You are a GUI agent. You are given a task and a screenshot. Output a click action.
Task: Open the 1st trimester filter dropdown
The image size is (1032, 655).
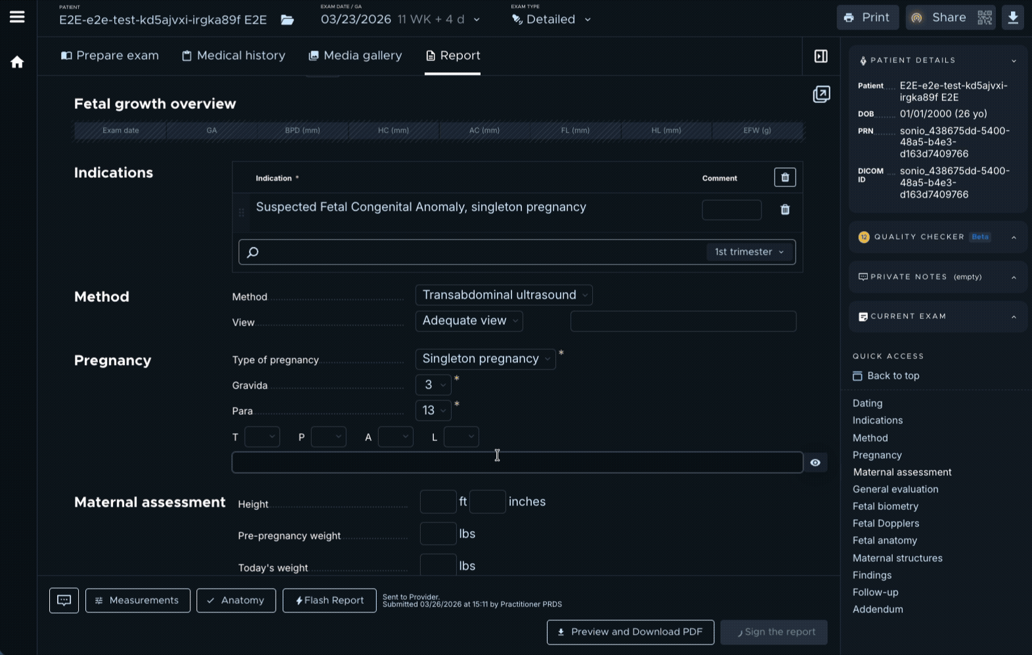[x=749, y=252]
